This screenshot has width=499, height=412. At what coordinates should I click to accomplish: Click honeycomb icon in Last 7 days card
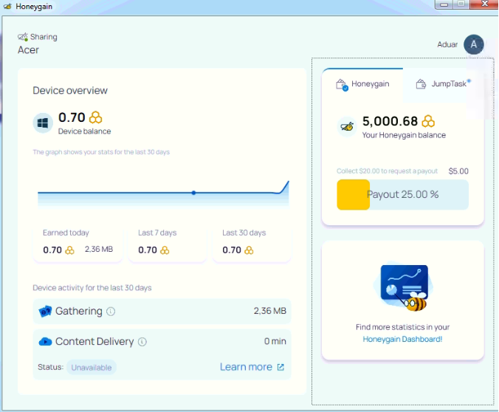tap(165, 250)
